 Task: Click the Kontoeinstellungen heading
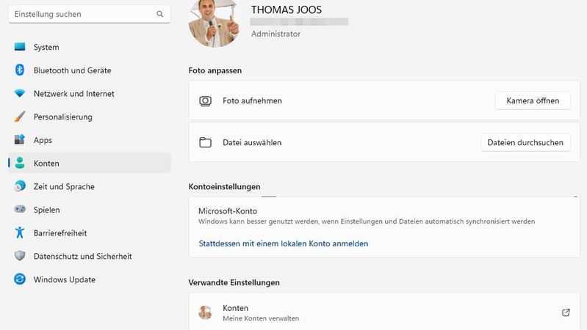click(x=224, y=186)
